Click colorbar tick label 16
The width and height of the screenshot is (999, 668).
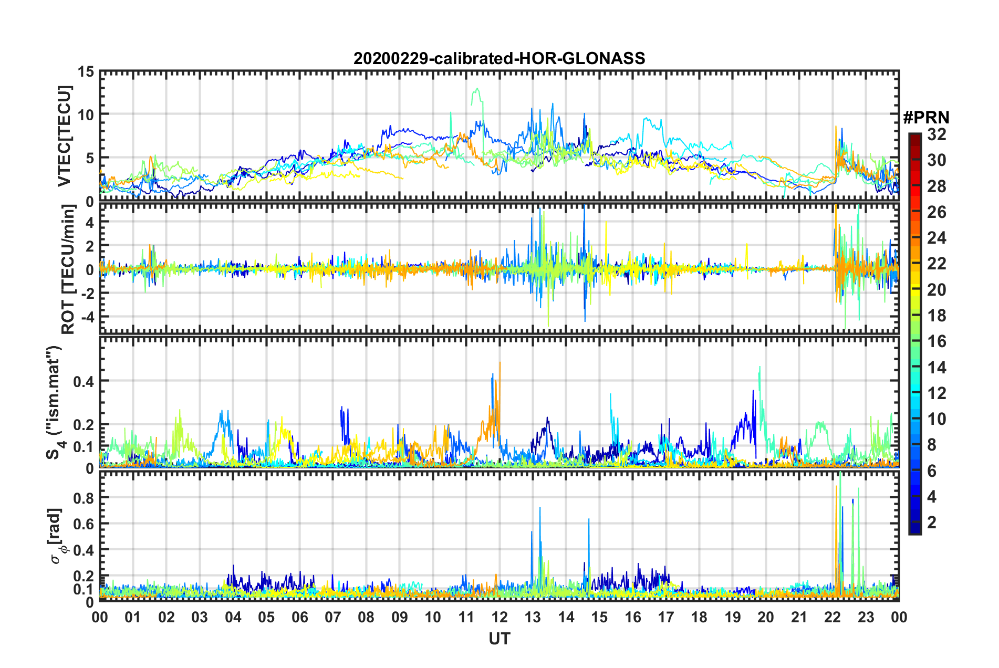(936, 341)
